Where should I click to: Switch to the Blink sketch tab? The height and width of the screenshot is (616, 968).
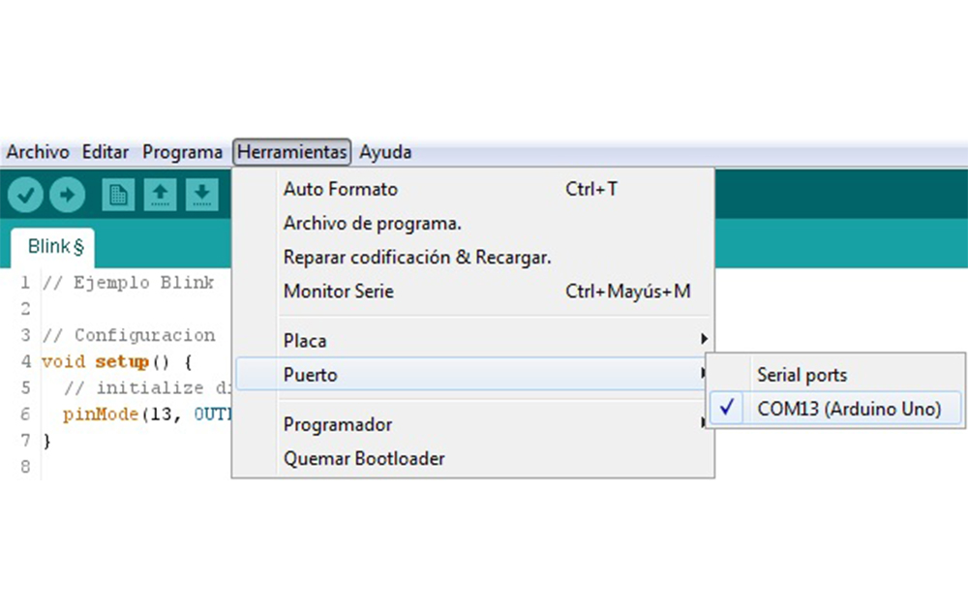tap(54, 247)
